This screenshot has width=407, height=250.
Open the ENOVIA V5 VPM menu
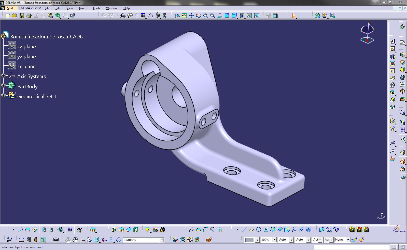tap(30, 8)
